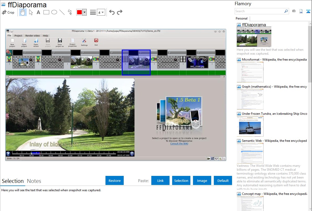Undo the last annotation
Image resolution: width=312 pixels, height=211 pixels.
click(112, 12)
